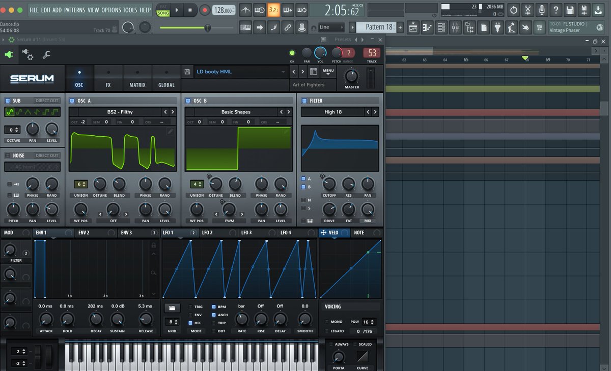
Task: Click the next preset arrow in Serum header
Action: pyautogui.click(x=303, y=72)
